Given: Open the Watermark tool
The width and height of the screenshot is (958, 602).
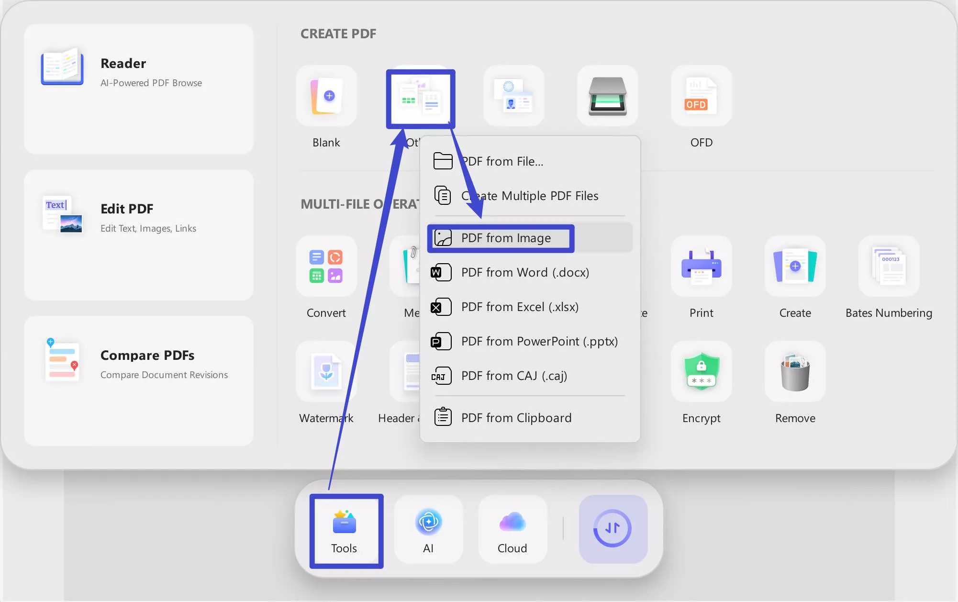Looking at the screenshot, I should coord(326,372).
